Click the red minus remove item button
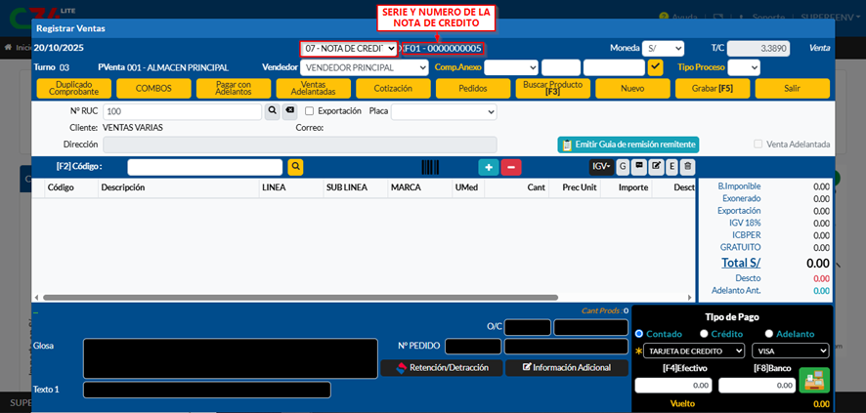 tap(511, 167)
